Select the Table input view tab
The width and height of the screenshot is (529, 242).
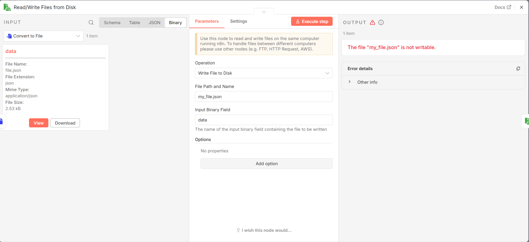(135, 23)
